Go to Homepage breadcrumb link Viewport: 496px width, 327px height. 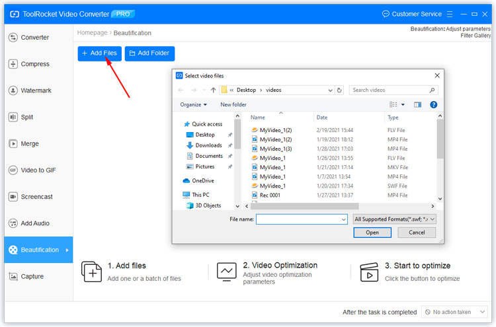(x=92, y=32)
